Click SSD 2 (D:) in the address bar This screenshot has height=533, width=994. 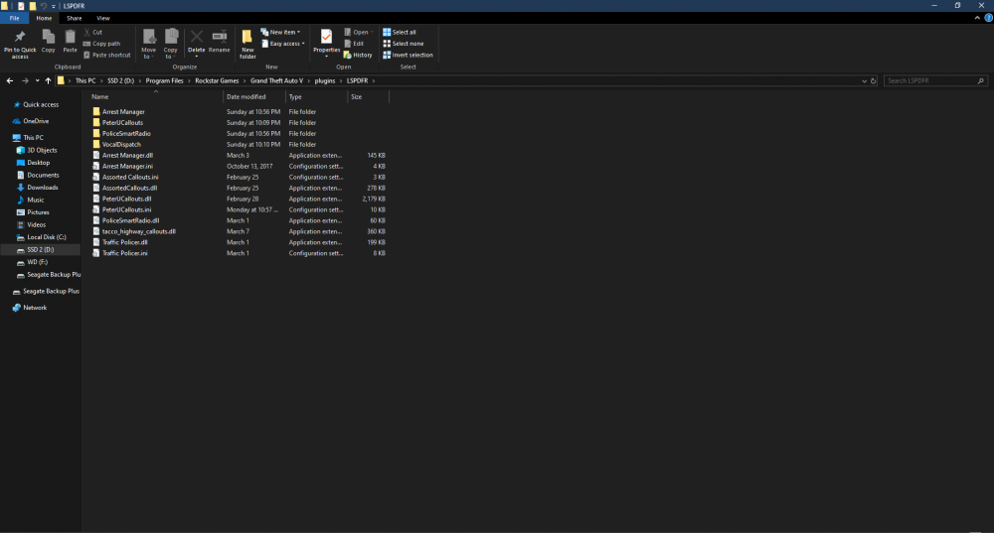coord(120,81)
